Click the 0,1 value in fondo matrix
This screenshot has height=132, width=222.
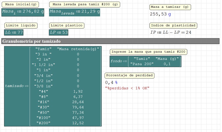point(167,64)
